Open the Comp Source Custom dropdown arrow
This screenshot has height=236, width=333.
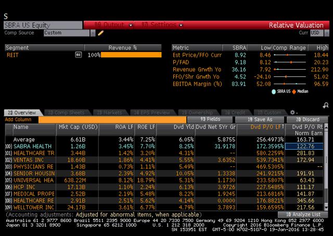pyautogui.click(x=93, y=33)
